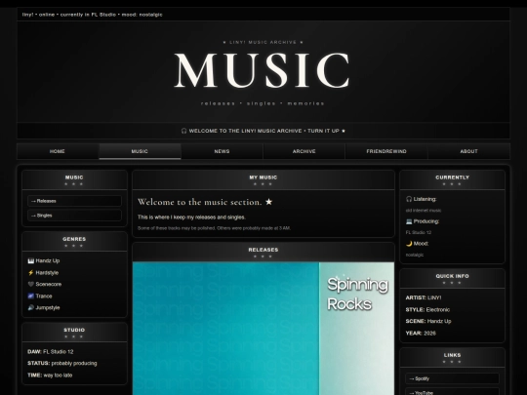Click the Scenecore genre text
This screenshot has width=527, height=395.
(49, 284)
